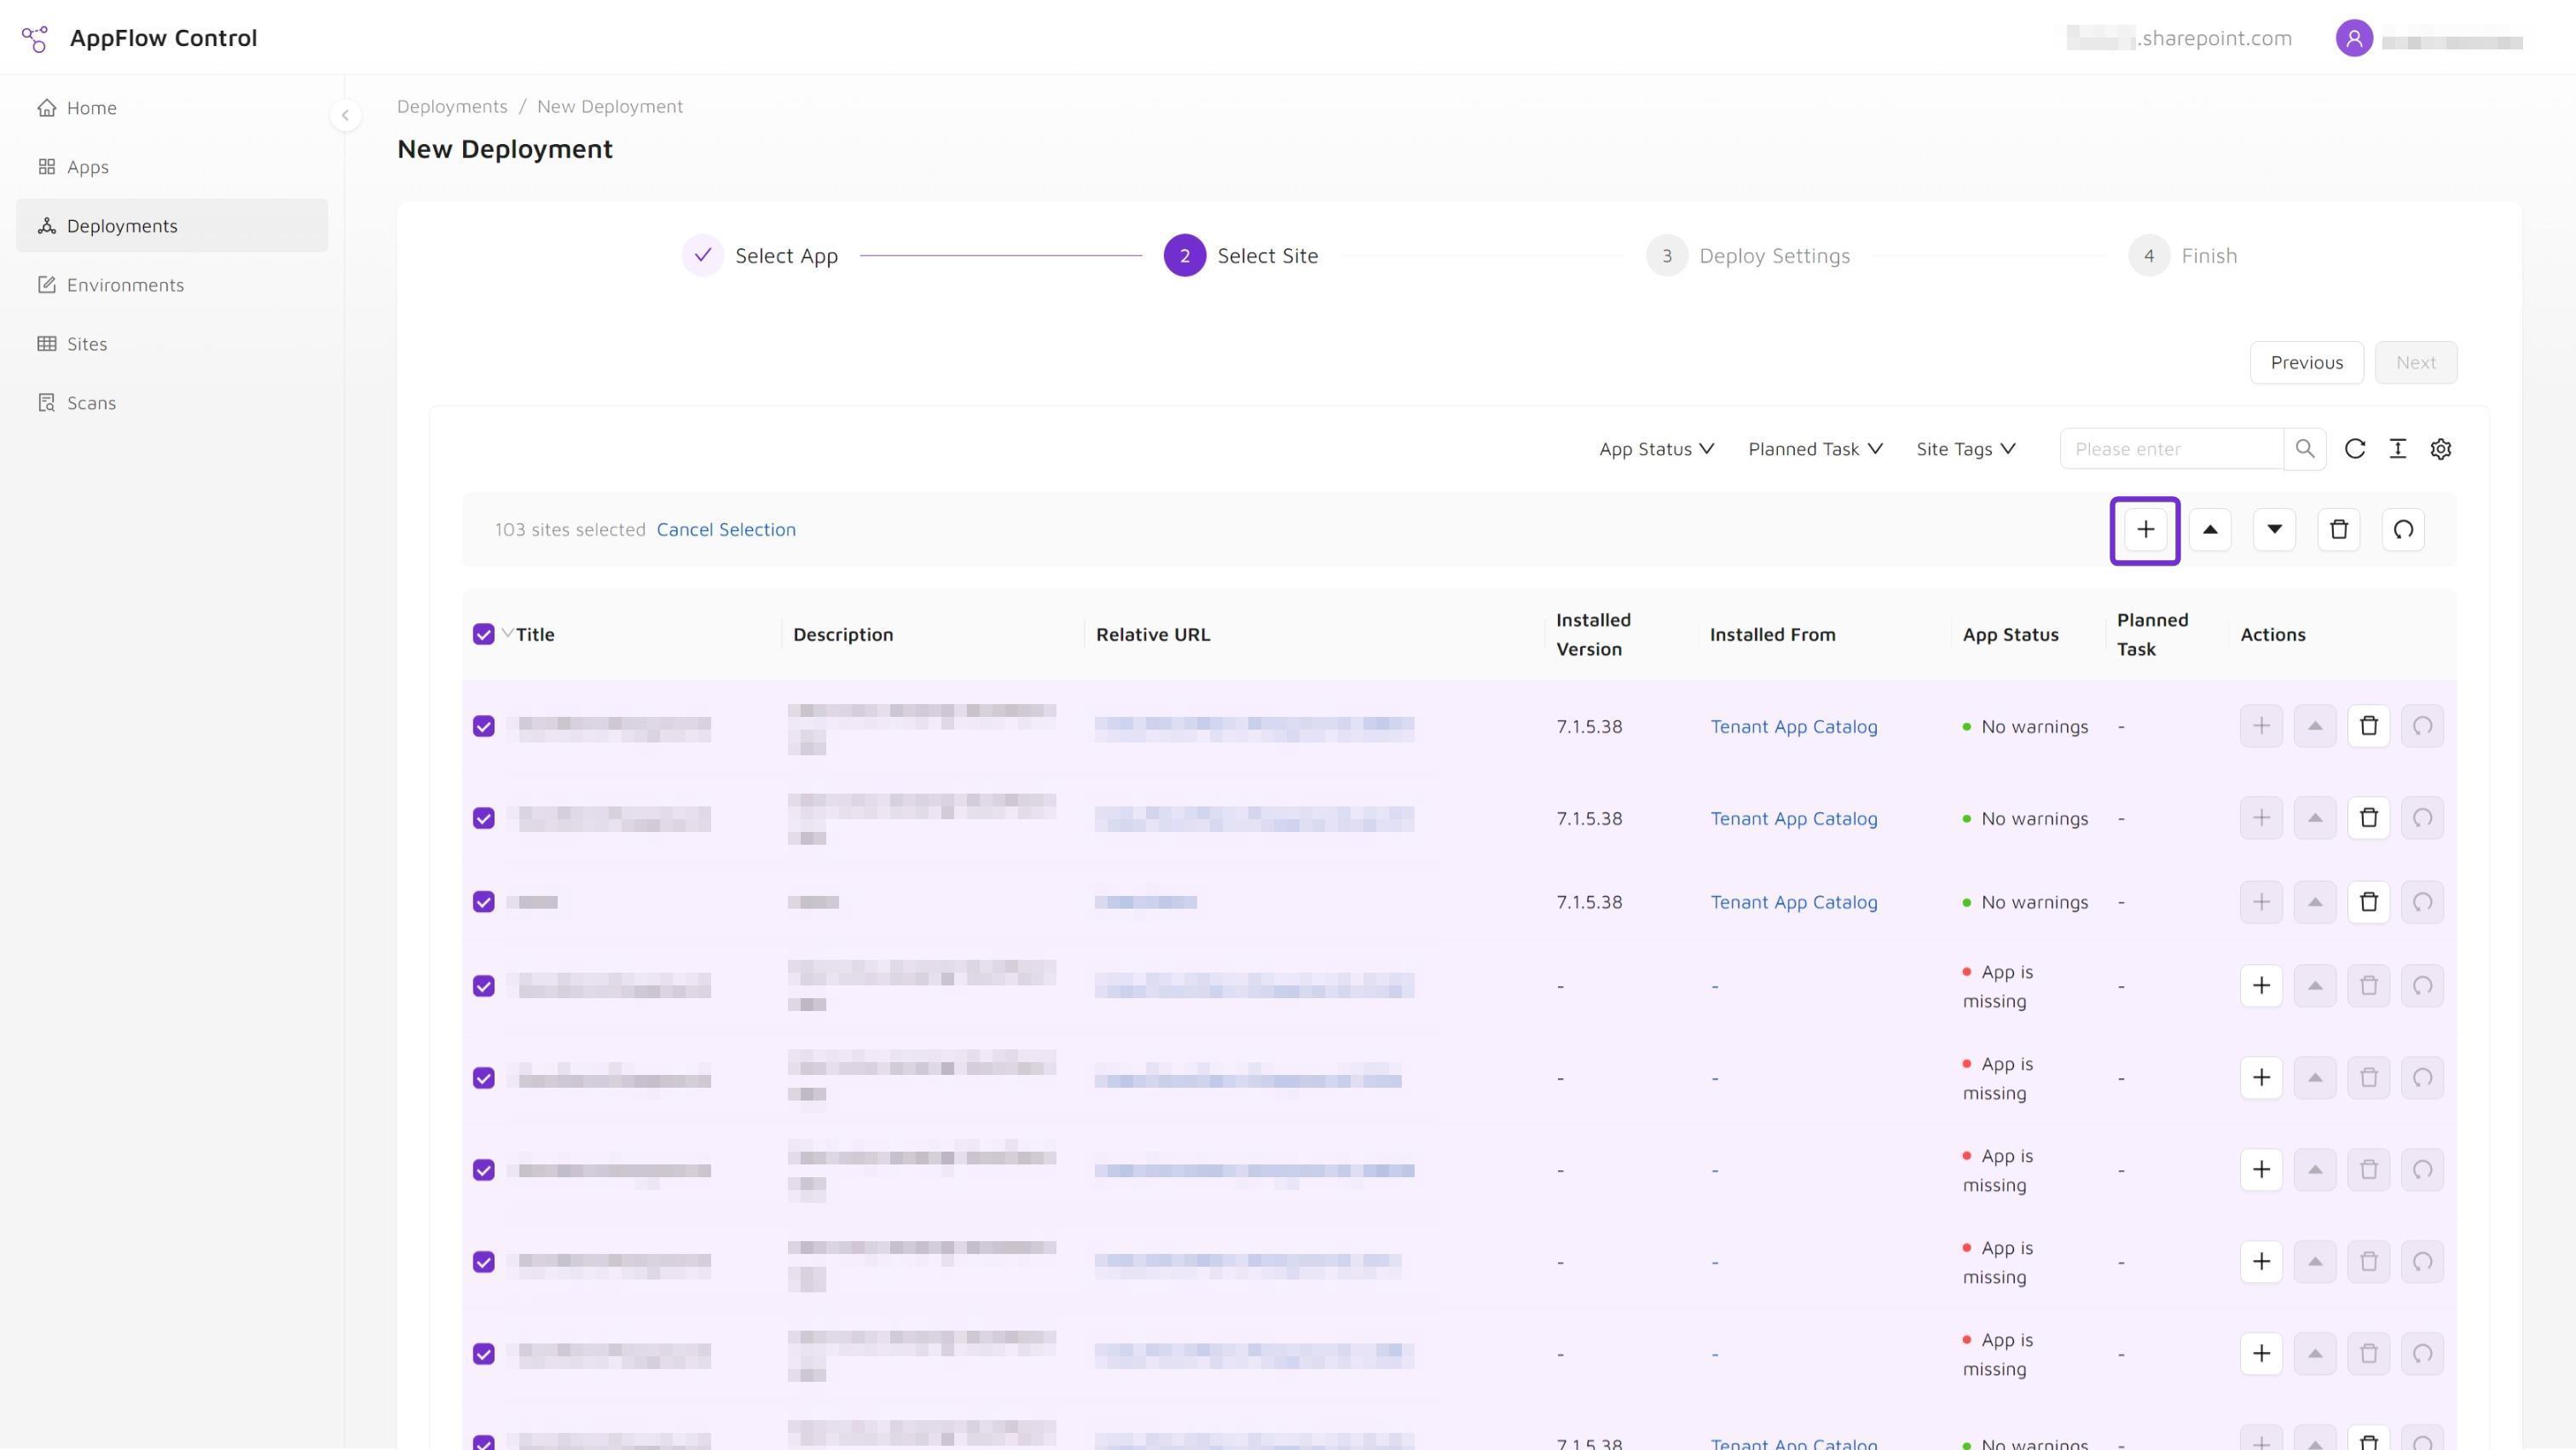Remove app trash icon in second row
This screenshot has height=1450, width=2576.
(2368, 818)
